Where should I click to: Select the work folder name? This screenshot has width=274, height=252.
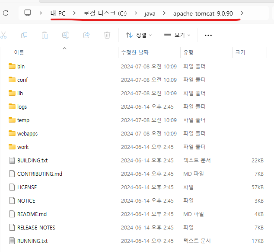click(23, 147)
